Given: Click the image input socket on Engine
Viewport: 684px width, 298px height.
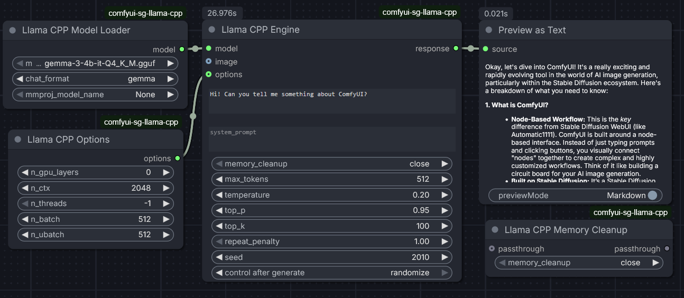Looking at the screenshot, I should 209,61.
